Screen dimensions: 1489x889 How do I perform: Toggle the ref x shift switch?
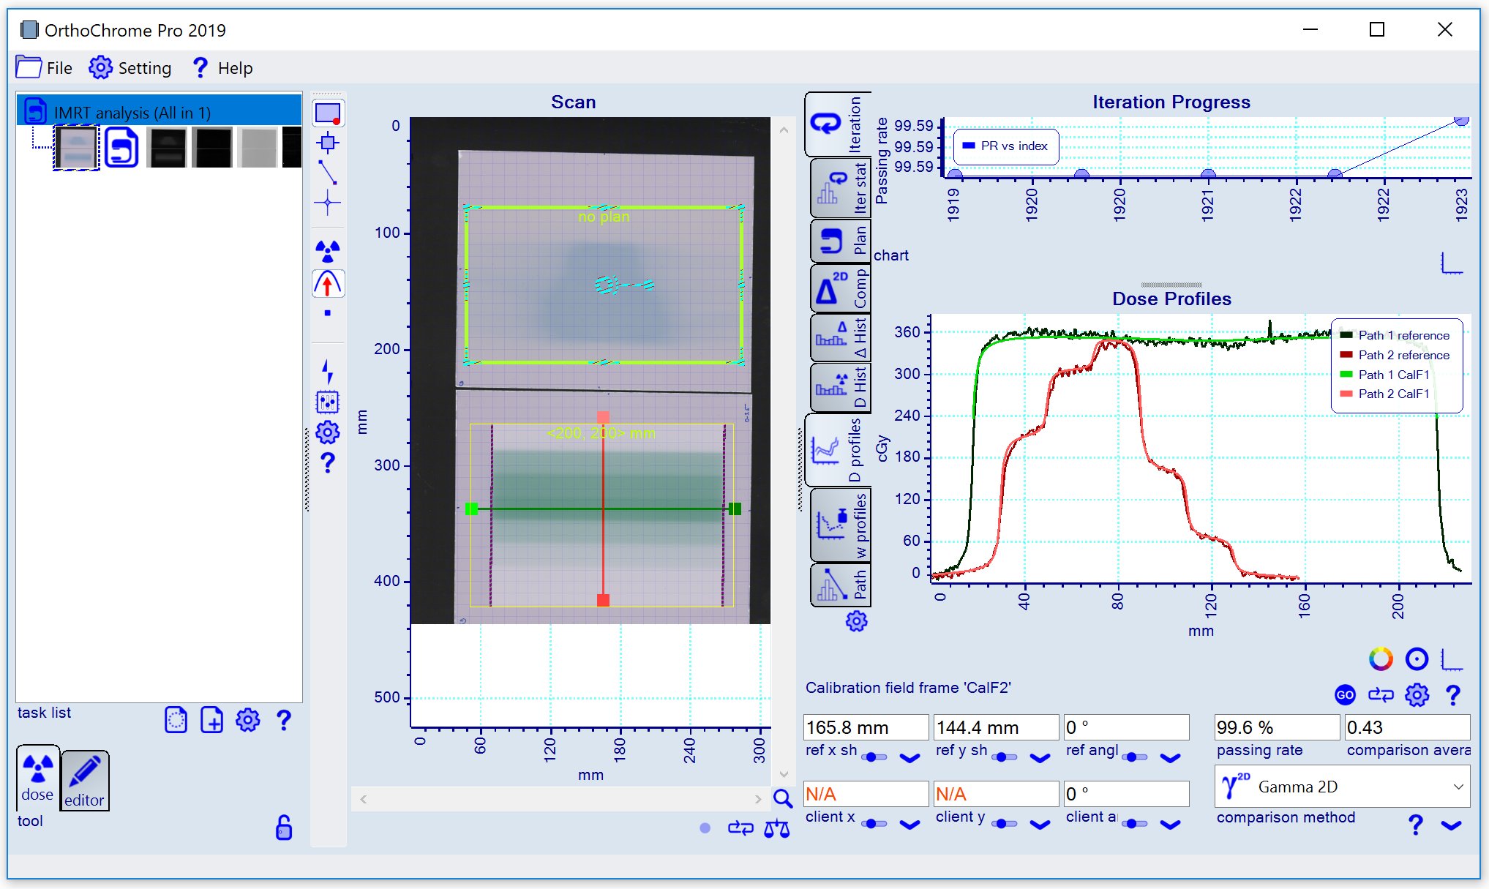874,757
